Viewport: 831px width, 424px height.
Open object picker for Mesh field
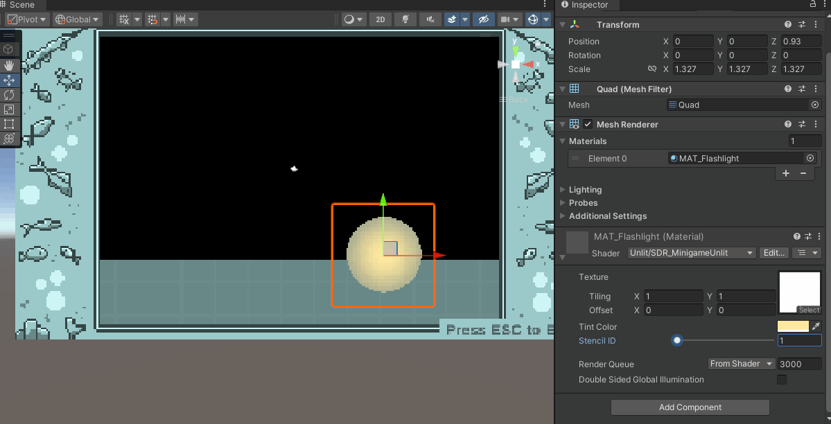tap(815, 105)
